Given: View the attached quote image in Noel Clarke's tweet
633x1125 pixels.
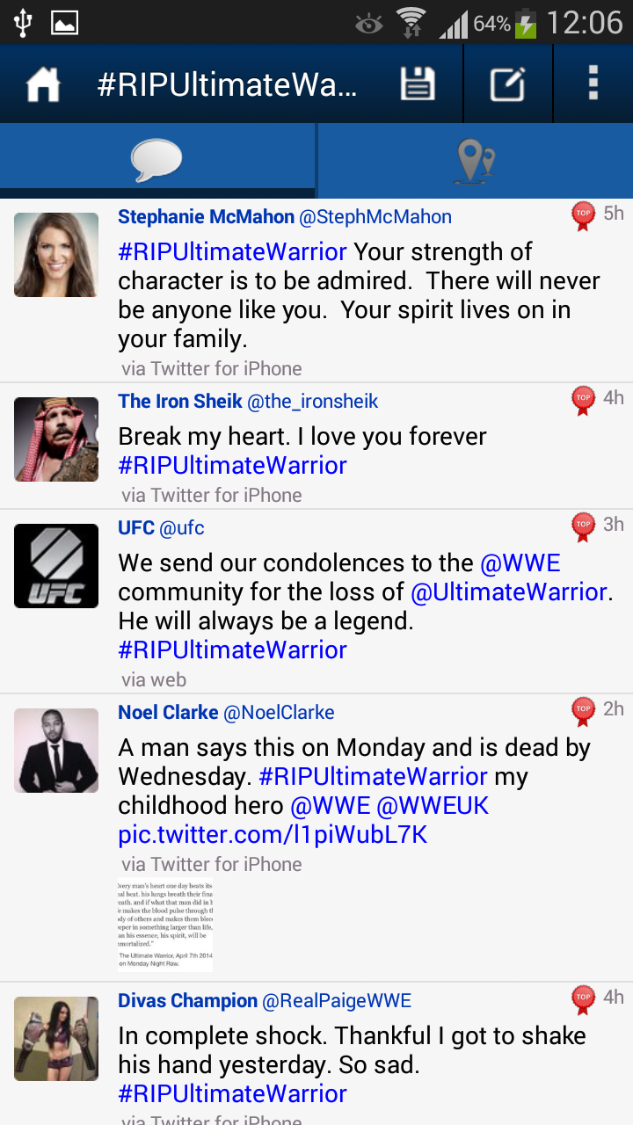Looking at the screenshot, I should (165, 925).
